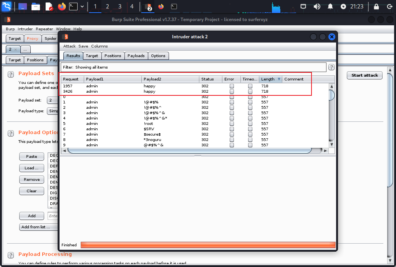Click the orange Finished progress bar

[208, 245]
